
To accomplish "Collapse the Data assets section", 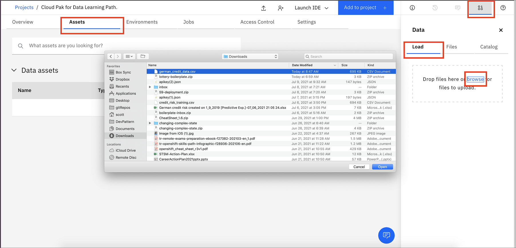I will tap(14, 70).
